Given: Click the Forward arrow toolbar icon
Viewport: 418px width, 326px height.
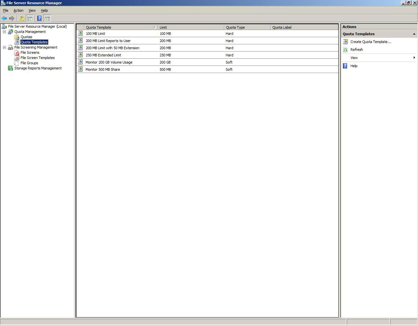Looking at the screenshot, I should point(12,19).
